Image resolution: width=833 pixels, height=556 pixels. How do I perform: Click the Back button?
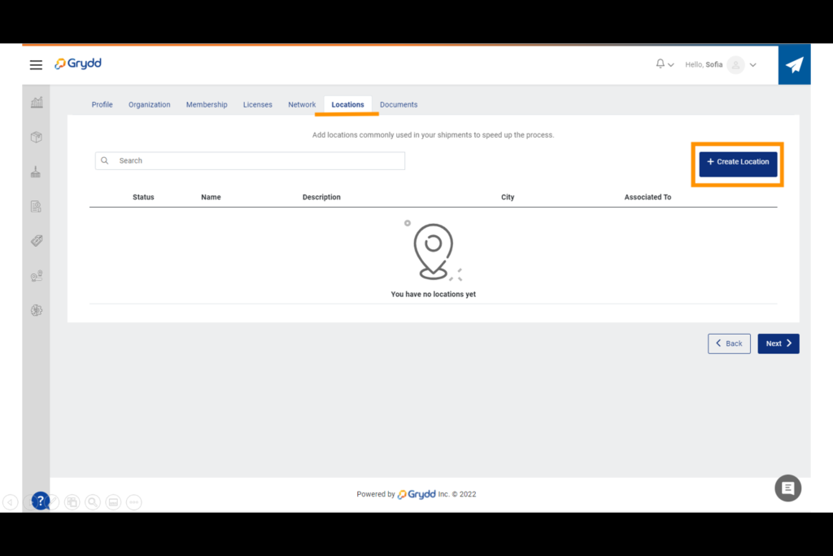point(729,344)
